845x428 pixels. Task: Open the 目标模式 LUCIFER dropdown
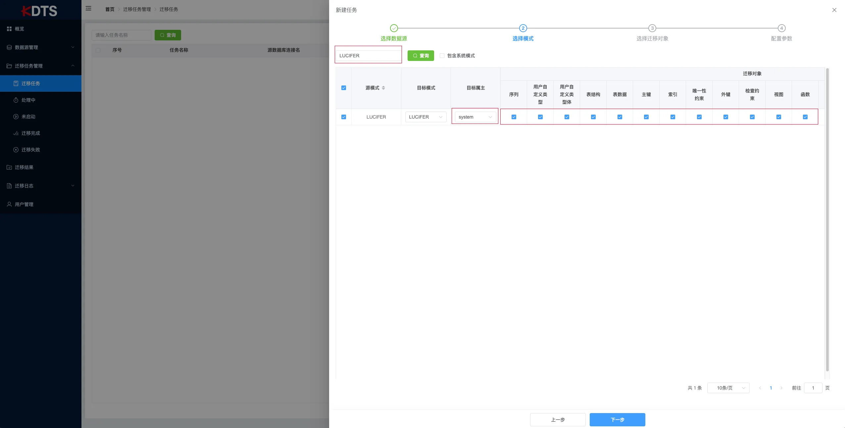(x=425, y=117)
